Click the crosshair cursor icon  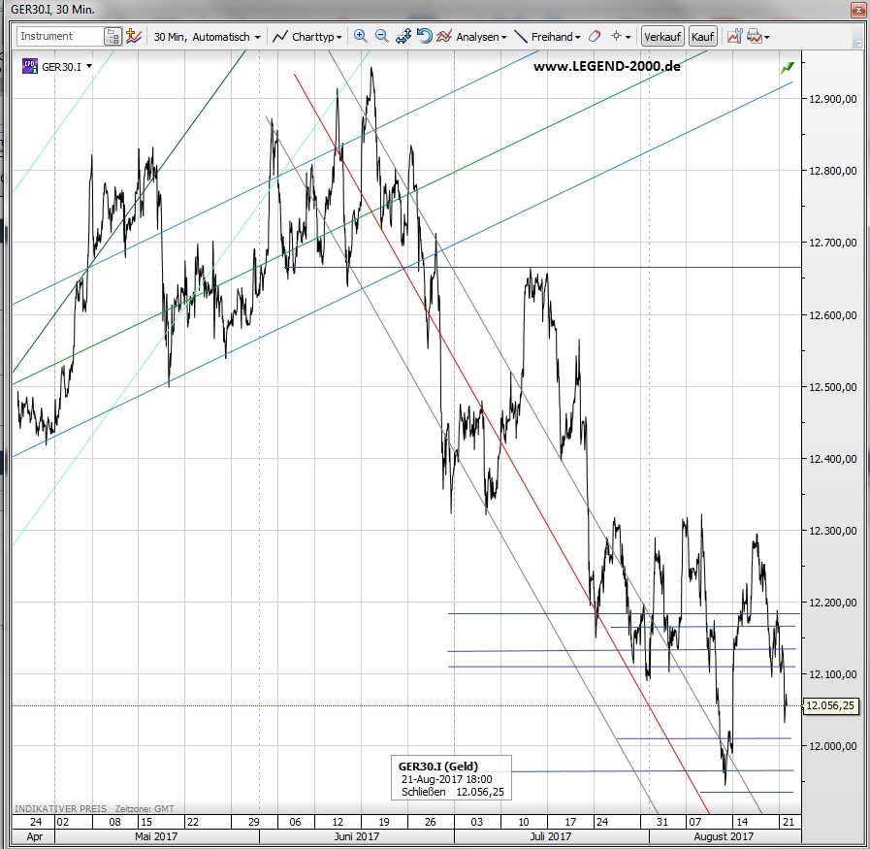615,36
